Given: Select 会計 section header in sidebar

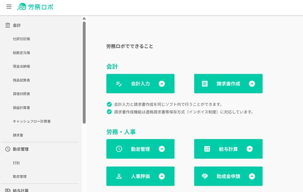Looking at the screenshot, I should 17,25.
